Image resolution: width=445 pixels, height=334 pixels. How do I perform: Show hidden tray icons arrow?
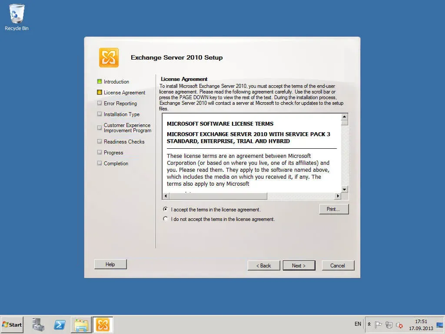click(369, 324)
